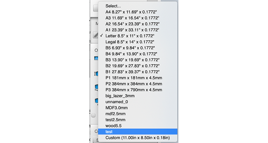Click the pencil edit icon behind menu
This screenshot has width=268, height=143.
[96, 35]
